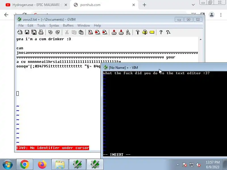
Task: Copy selection using GVIM toolbar icon
Action: [74, 32]
